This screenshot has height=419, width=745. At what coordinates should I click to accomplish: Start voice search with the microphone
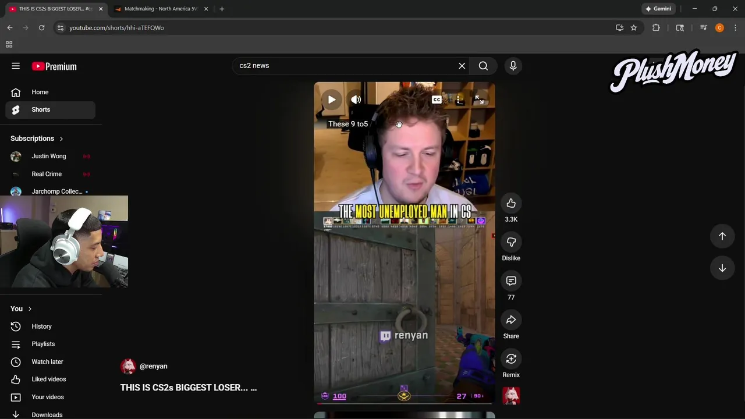coord(513,66)
